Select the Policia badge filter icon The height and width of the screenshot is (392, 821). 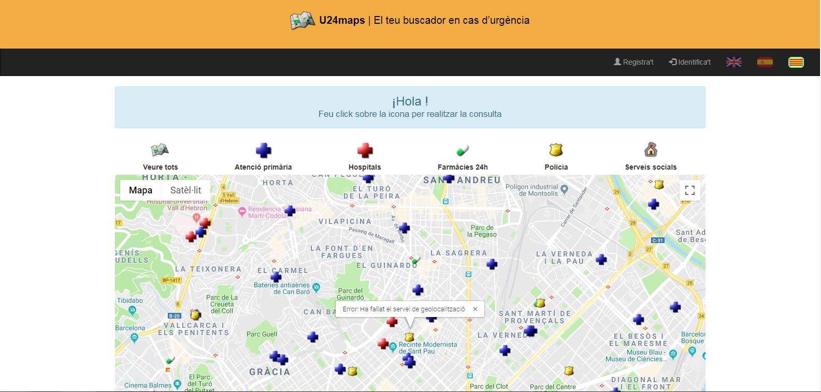pos(556,150)
